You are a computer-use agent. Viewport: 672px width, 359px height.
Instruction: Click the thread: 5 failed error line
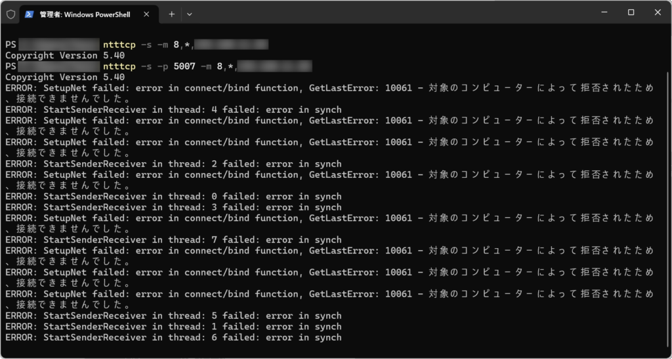coord(173,316)
